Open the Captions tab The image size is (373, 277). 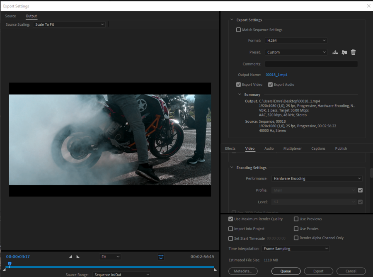click(x=318, y=148)
